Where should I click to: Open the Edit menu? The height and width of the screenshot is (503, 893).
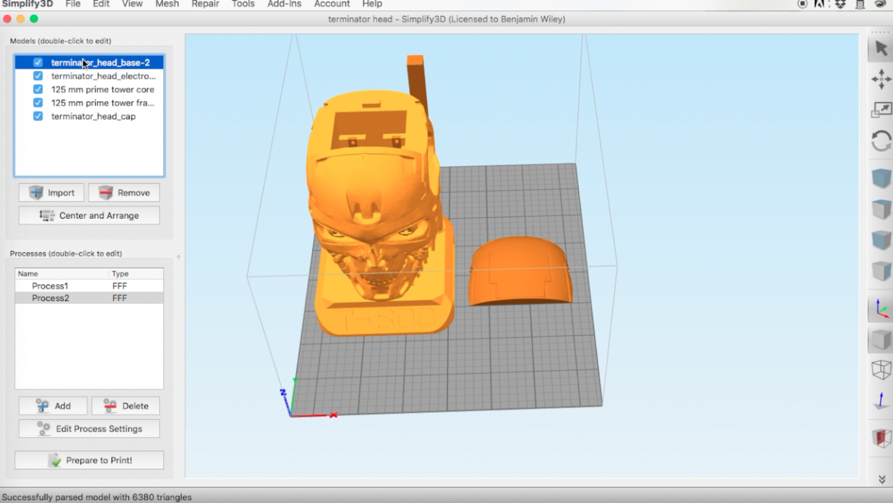click(x=101, y=4)
